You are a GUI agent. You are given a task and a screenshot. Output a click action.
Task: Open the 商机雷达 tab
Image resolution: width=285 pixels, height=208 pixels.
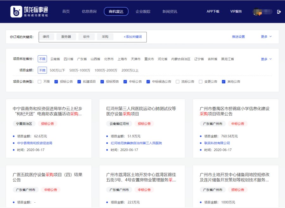(x=116, y=11)
